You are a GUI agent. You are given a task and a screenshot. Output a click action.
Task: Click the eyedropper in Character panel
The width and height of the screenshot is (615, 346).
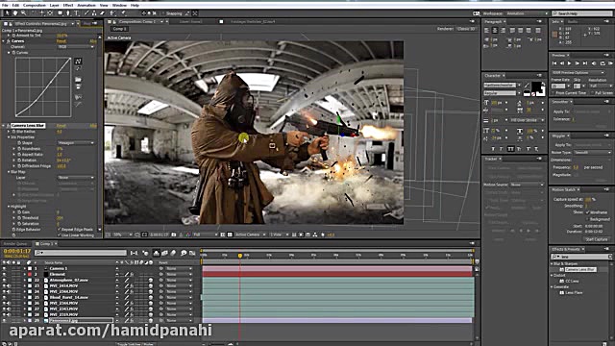(x=528, y=86)
